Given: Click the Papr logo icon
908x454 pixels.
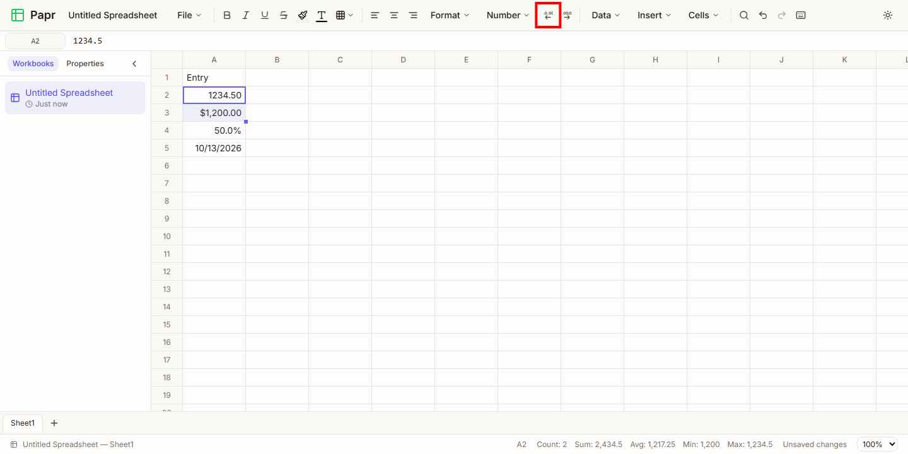Looking at the screenshot, I should (18, 15).
